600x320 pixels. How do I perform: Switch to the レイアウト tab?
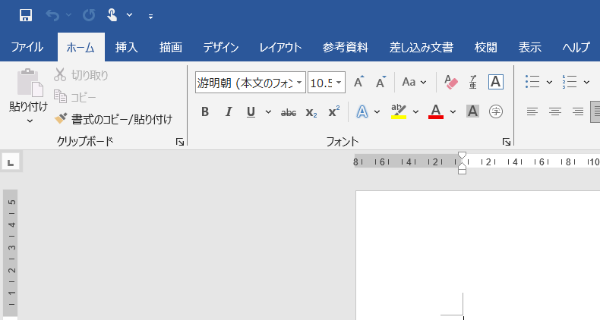[280, 47]
